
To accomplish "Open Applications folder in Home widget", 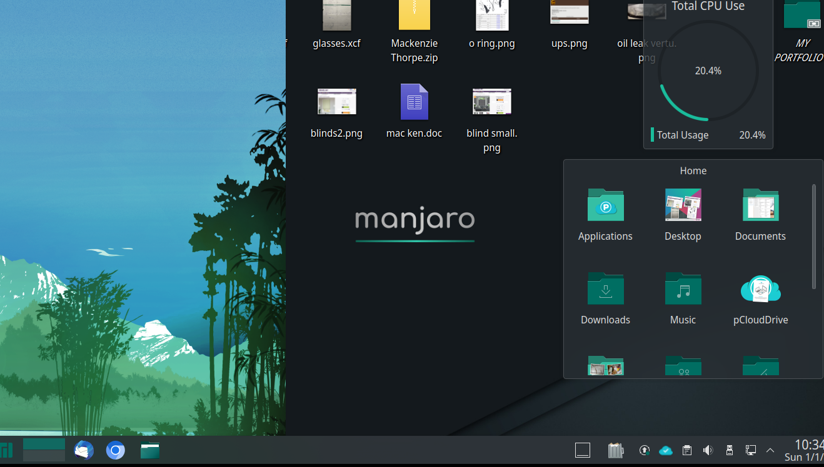I will pos(605,215).
